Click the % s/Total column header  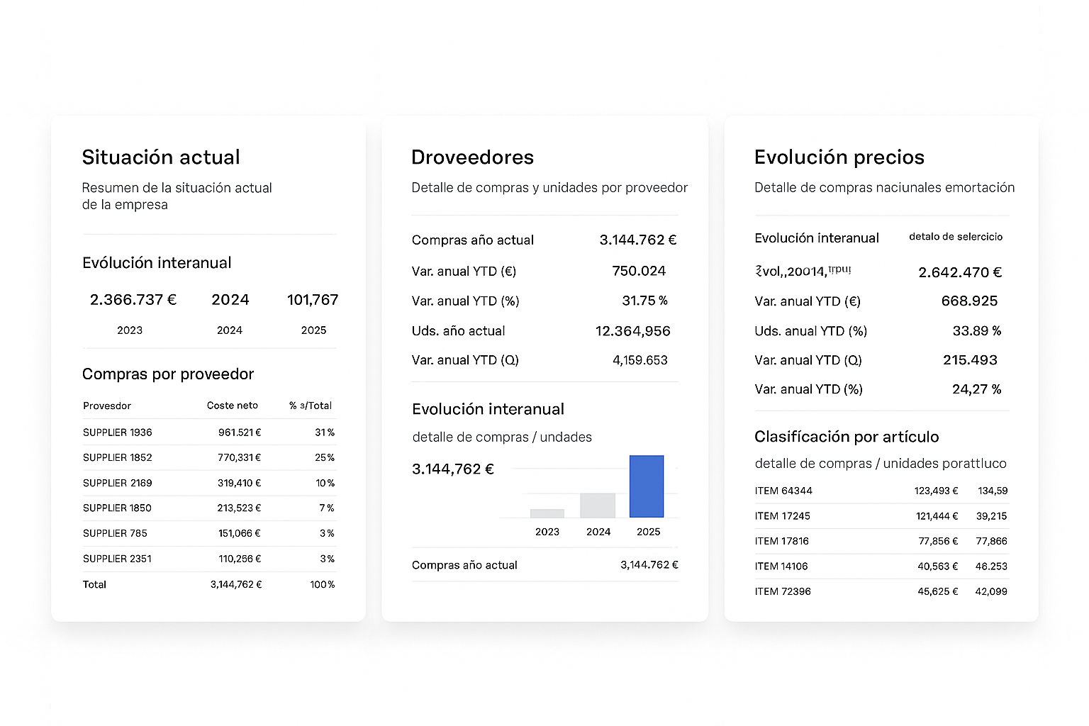tap(310, 406)
